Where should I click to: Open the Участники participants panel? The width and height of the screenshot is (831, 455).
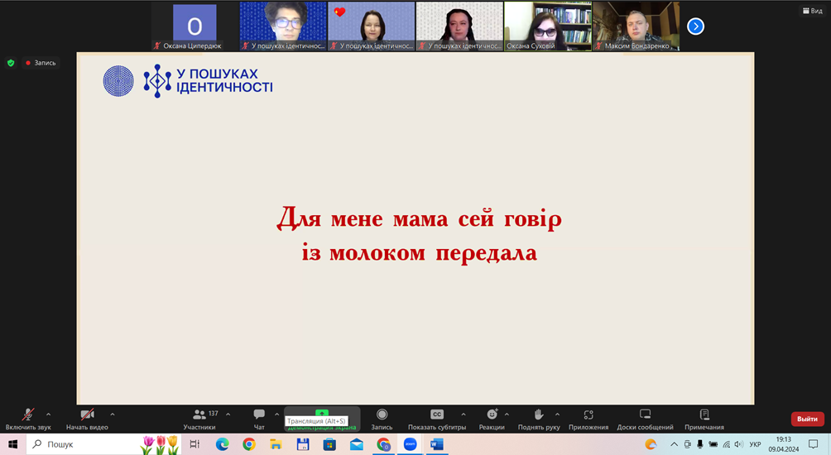[x=199, y=416]
